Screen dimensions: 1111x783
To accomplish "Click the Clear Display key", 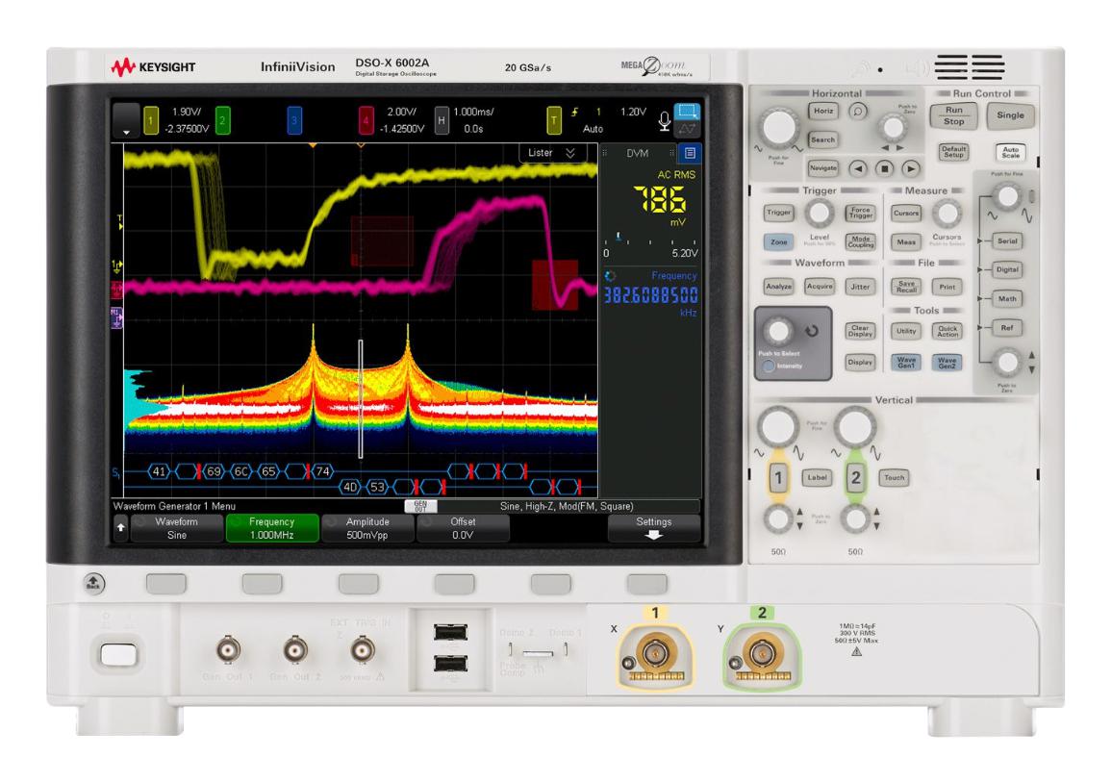I will [860, 331].
